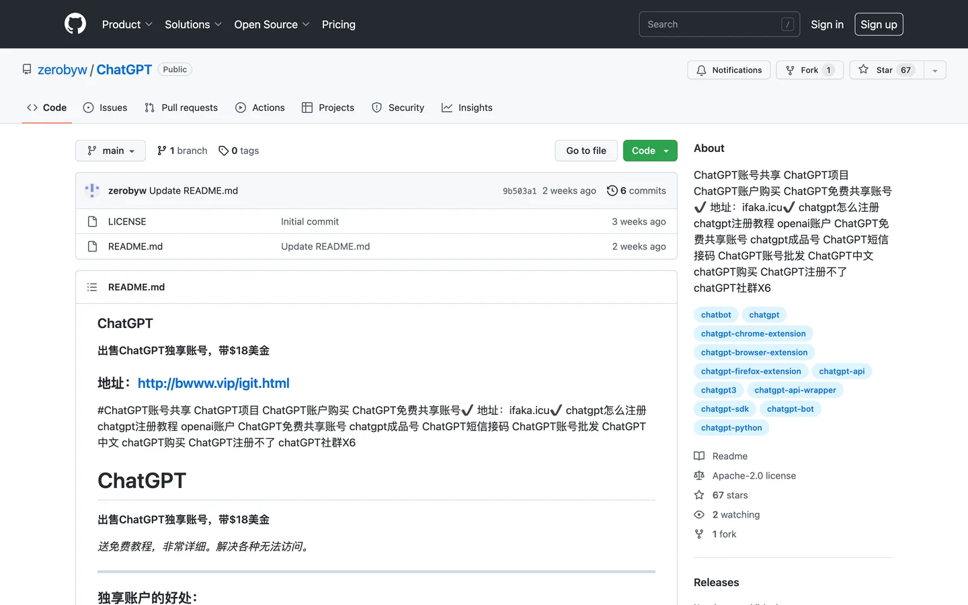
Task: Open the green Code dropdown
Action: pos(650,151)
